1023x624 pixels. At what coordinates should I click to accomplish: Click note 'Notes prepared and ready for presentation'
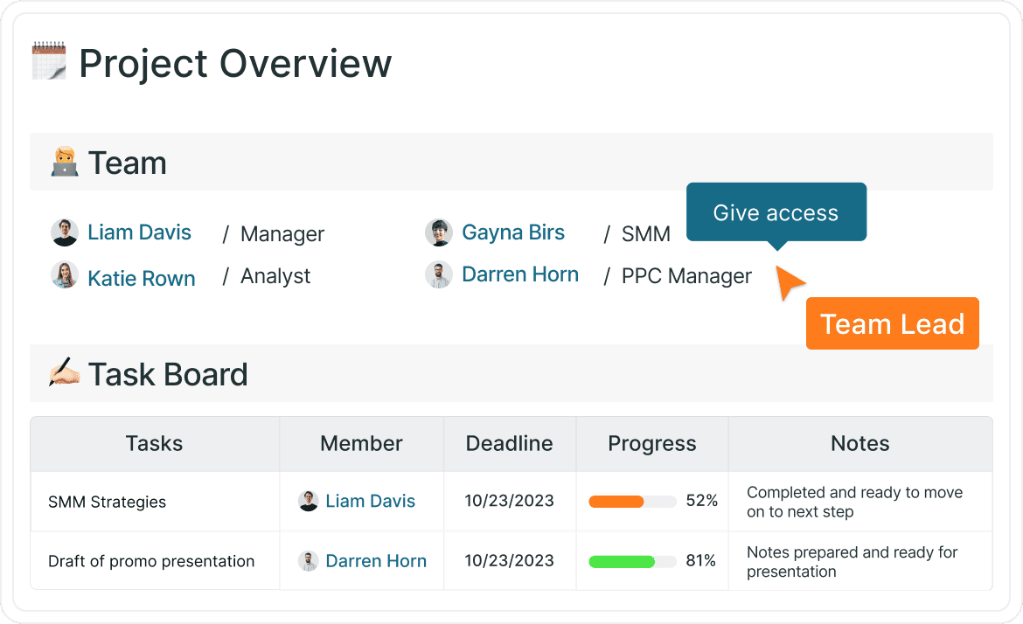852,561
